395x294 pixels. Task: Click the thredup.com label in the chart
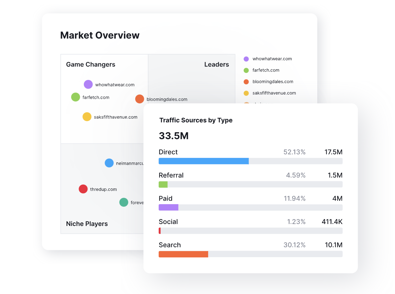[103, 189]
